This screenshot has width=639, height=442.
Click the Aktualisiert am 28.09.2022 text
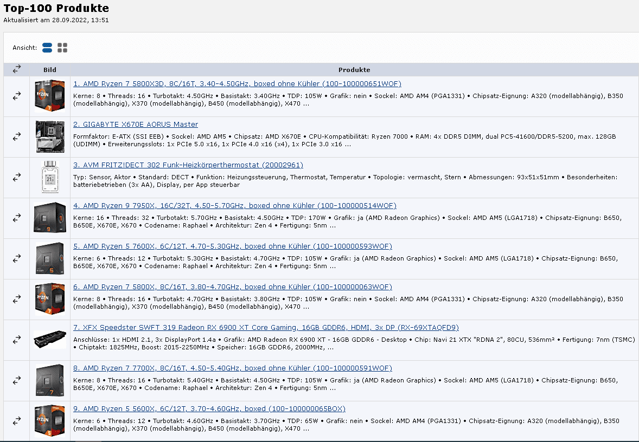point(56,20)
